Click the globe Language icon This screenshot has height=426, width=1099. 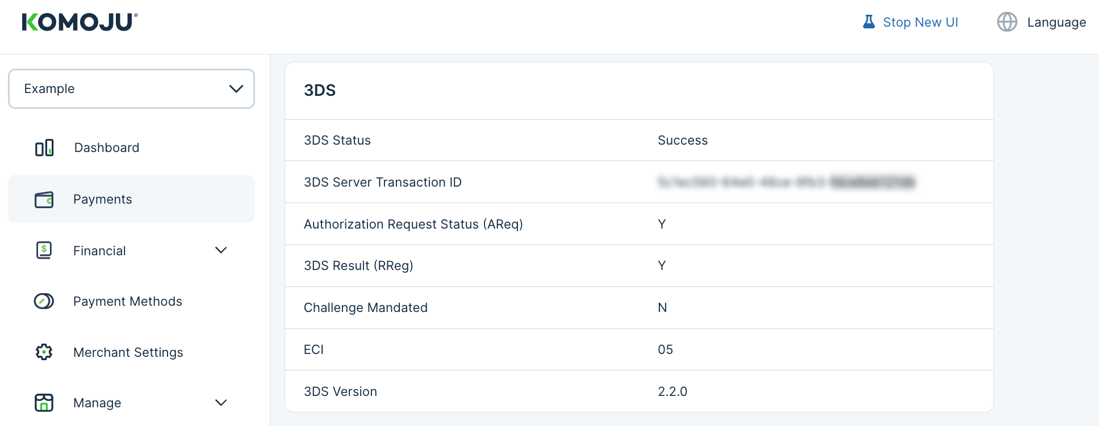1007,22
